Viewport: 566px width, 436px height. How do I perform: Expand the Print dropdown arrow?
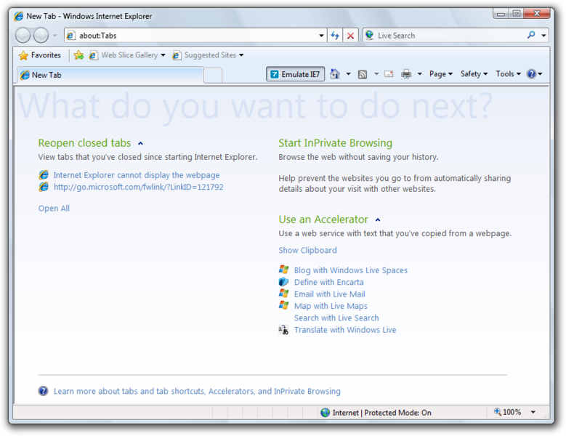tap(419, 74)
